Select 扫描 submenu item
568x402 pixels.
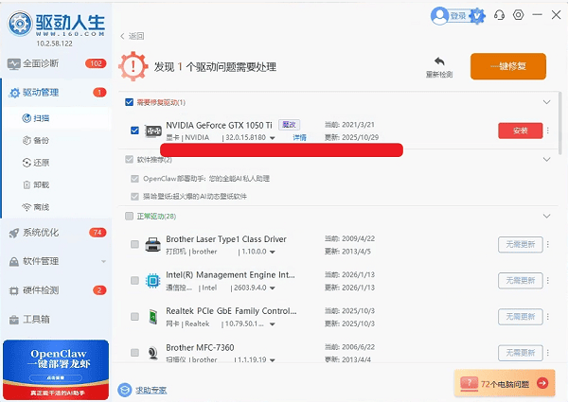coord(56,118)
